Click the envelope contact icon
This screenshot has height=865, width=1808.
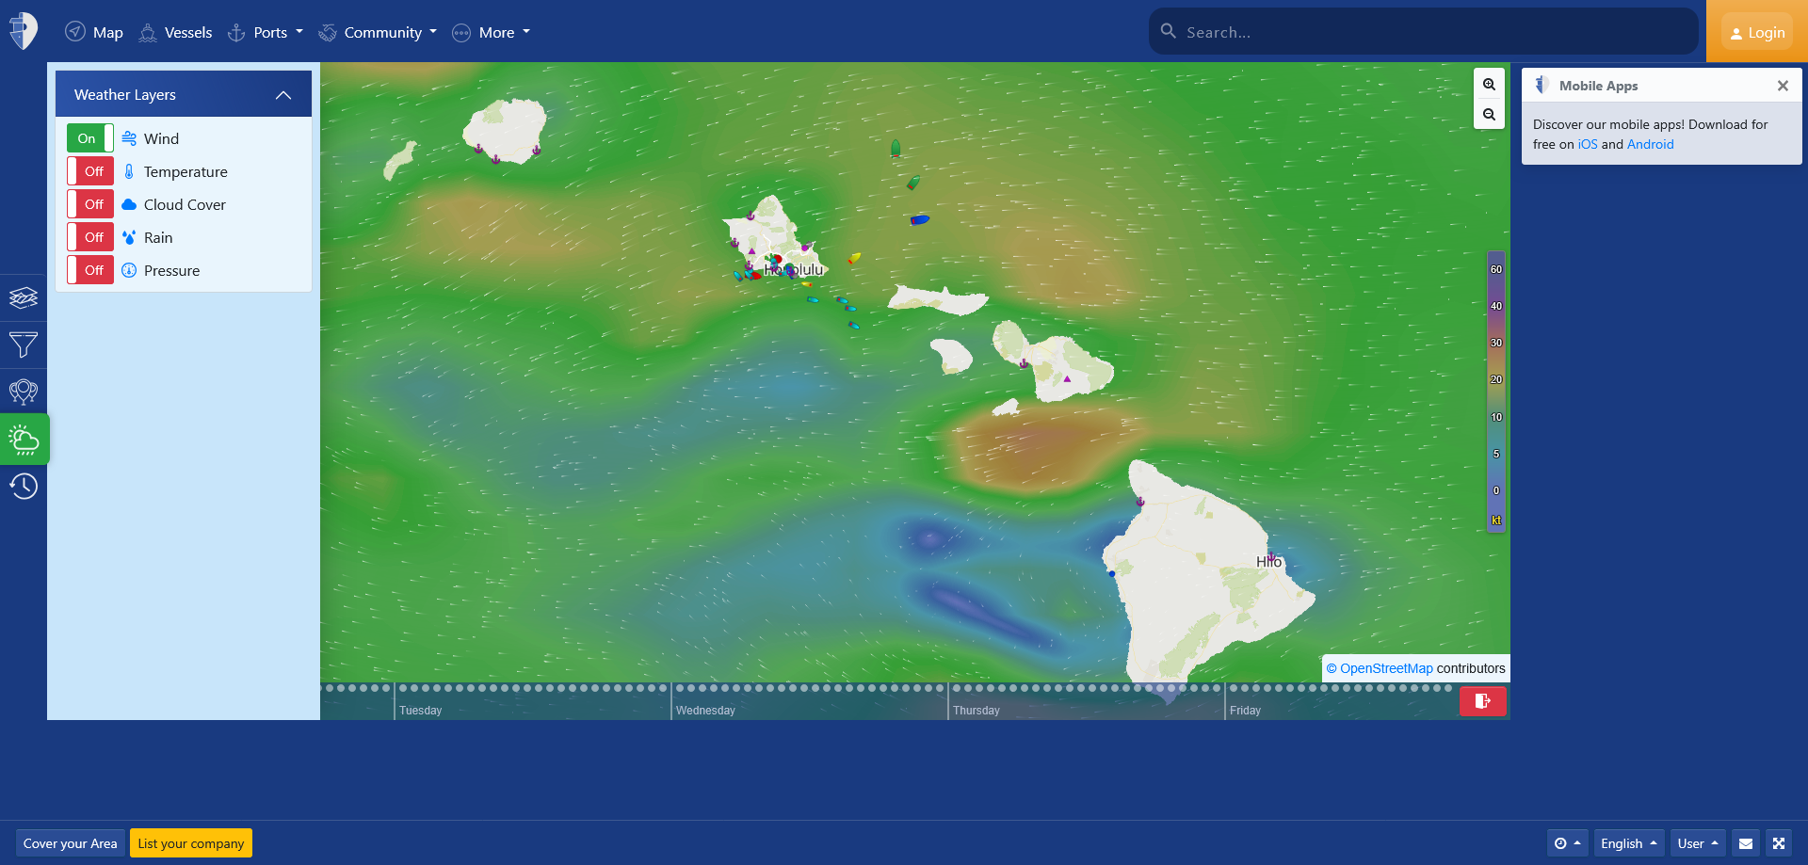pos(1746,843)
